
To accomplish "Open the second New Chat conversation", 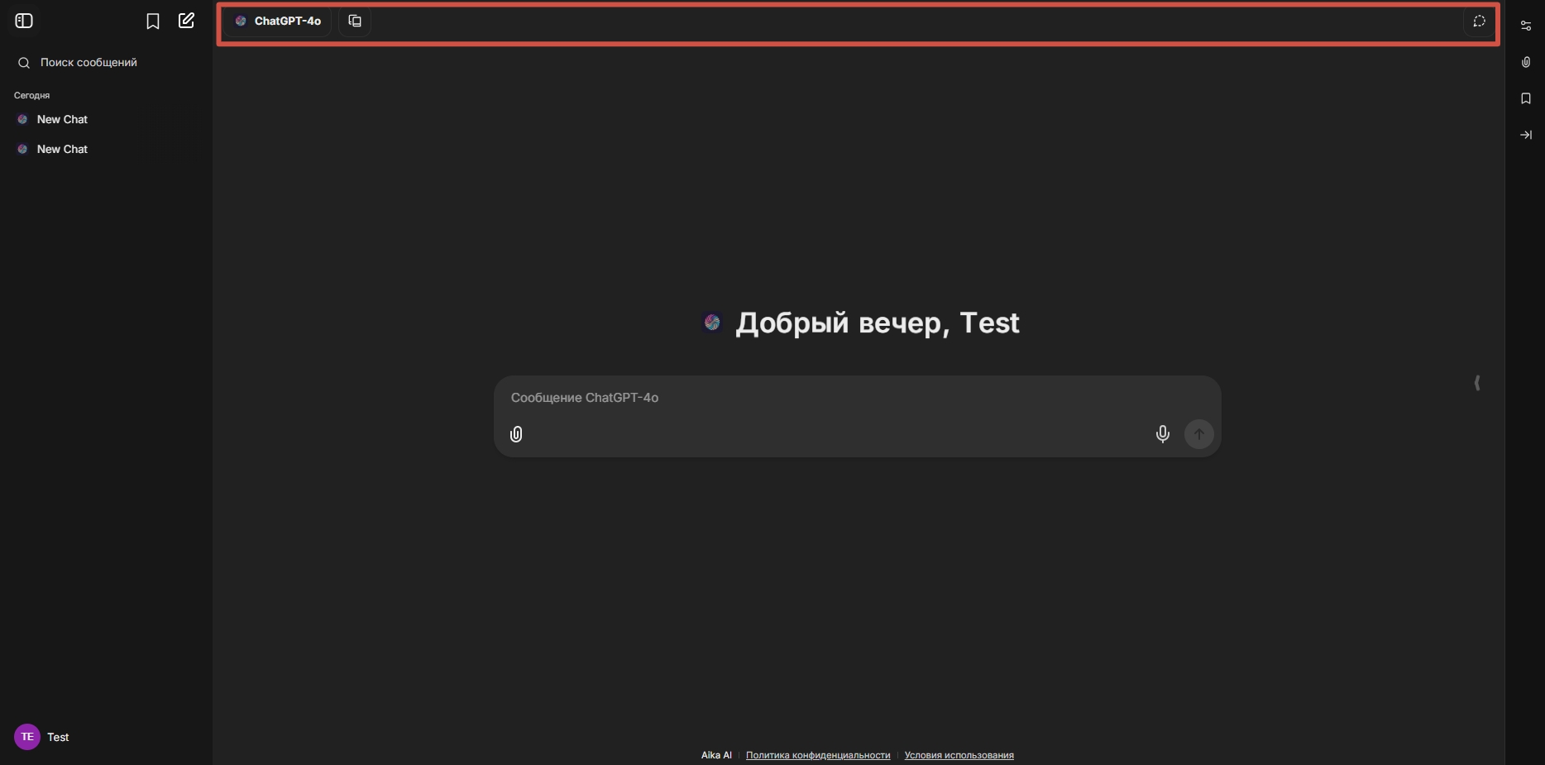I will tap(62, 149).
